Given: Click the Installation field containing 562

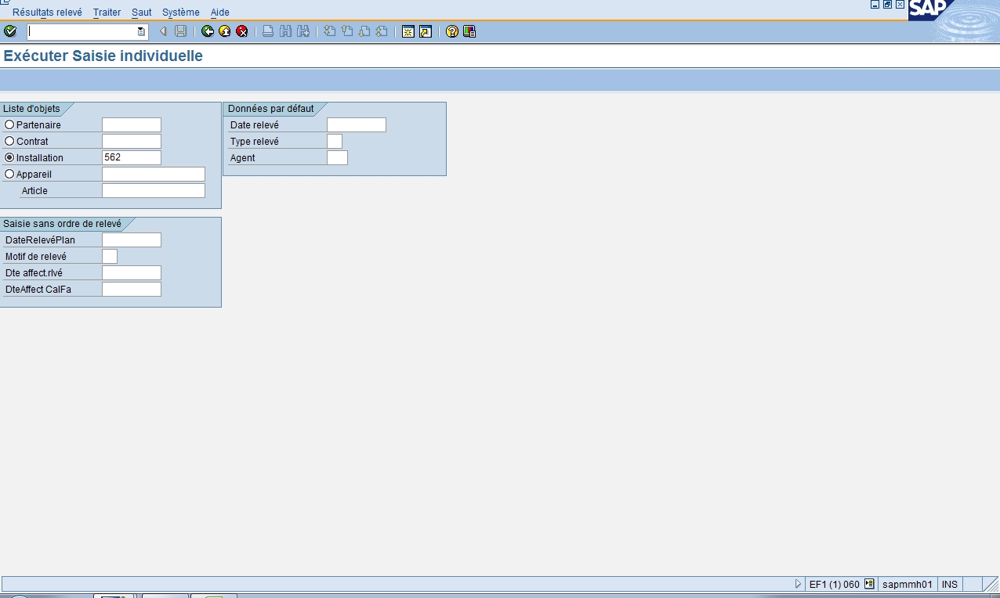Looking at the screenshot, I should [x=131, y=157].
